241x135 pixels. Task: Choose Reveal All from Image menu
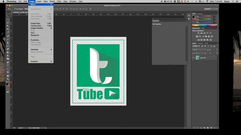tap(41, 35)
